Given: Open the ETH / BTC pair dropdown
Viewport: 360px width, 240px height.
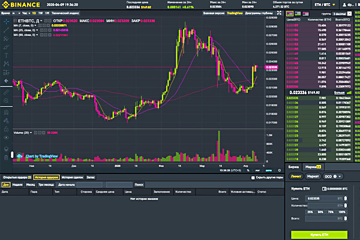Looking at the screenshot, I should click(325, 5).
